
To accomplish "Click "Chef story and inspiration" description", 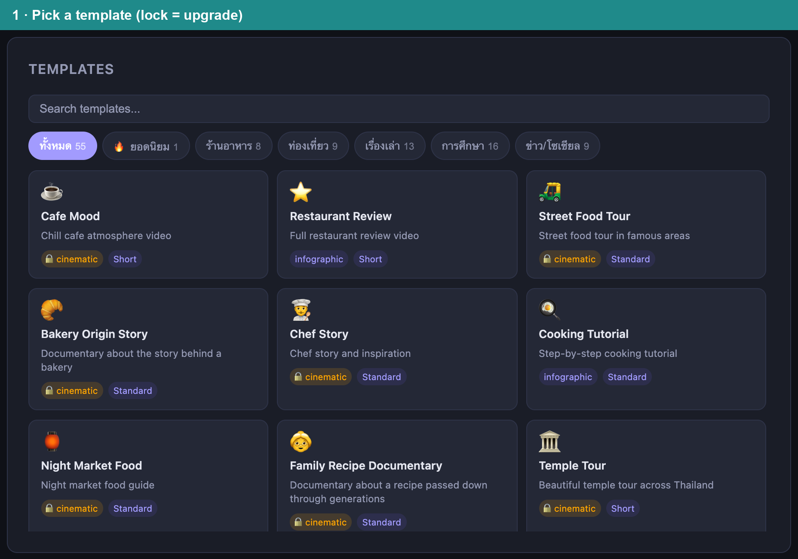I will (350, 353).
